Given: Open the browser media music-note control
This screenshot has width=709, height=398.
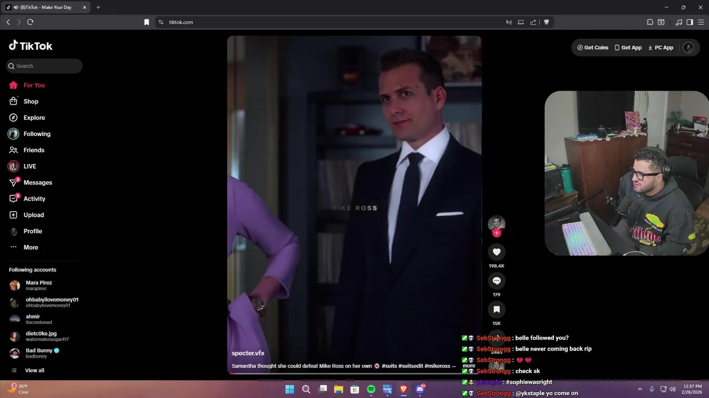Looking at the screenshot, I should pyautogui.click(x=679, y=22).
